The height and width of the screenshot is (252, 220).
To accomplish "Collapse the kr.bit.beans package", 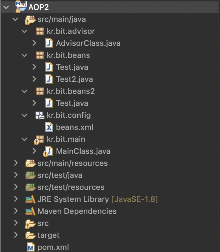I will 24,55.
